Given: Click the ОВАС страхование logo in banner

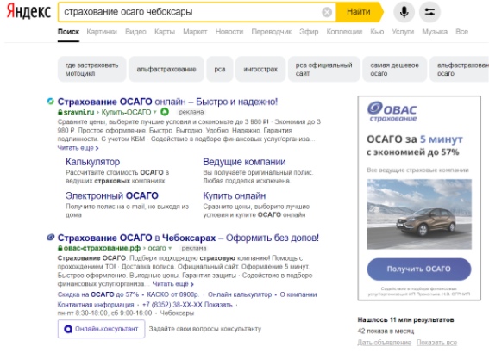Looking at the screenshot, I should pos(392,111).
